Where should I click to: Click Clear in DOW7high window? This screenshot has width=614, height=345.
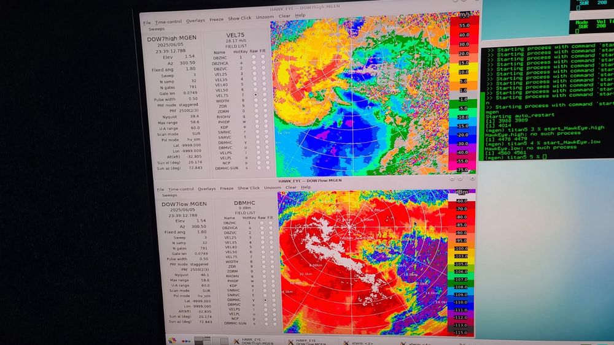point(284,16)
